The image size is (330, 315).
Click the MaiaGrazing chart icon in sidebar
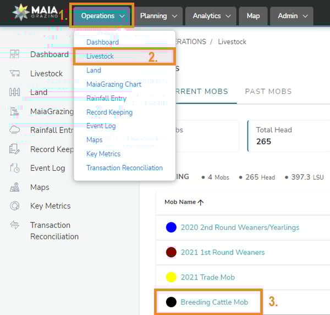point(15,111)
